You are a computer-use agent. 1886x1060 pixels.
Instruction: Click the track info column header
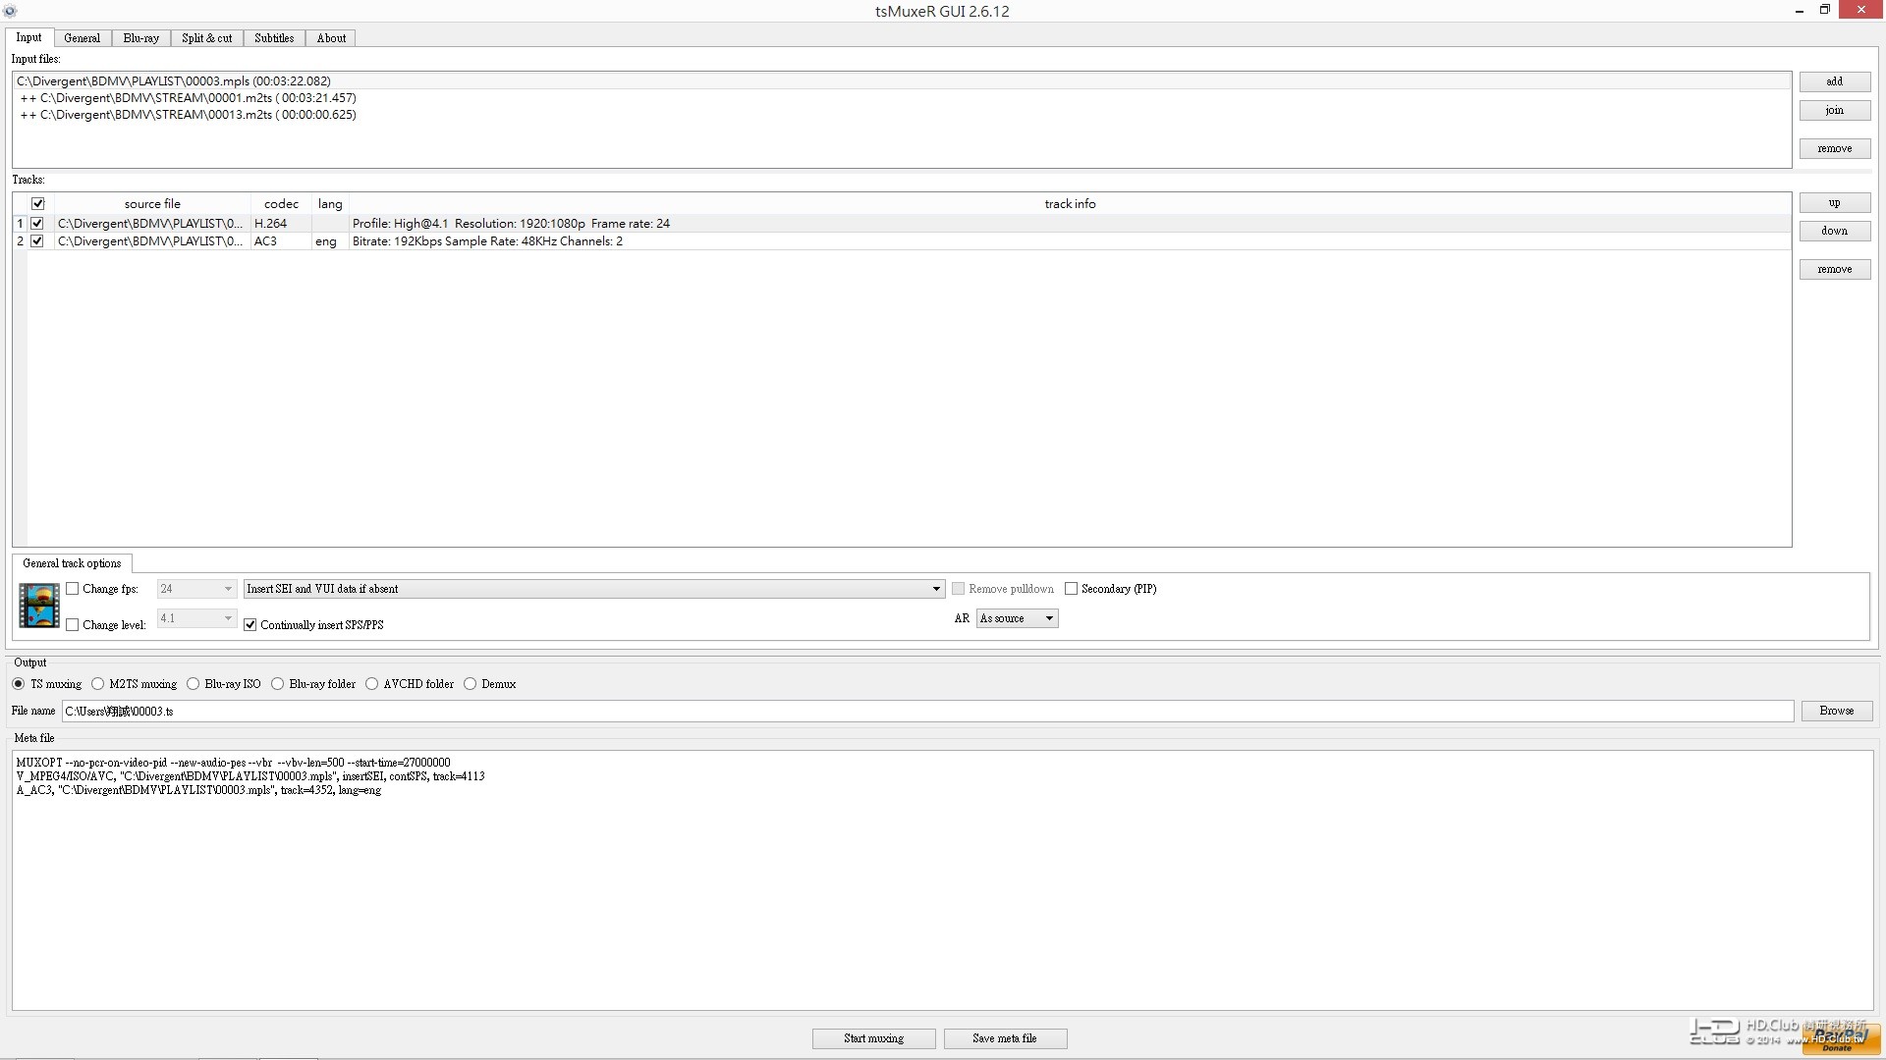(1070, 204)
